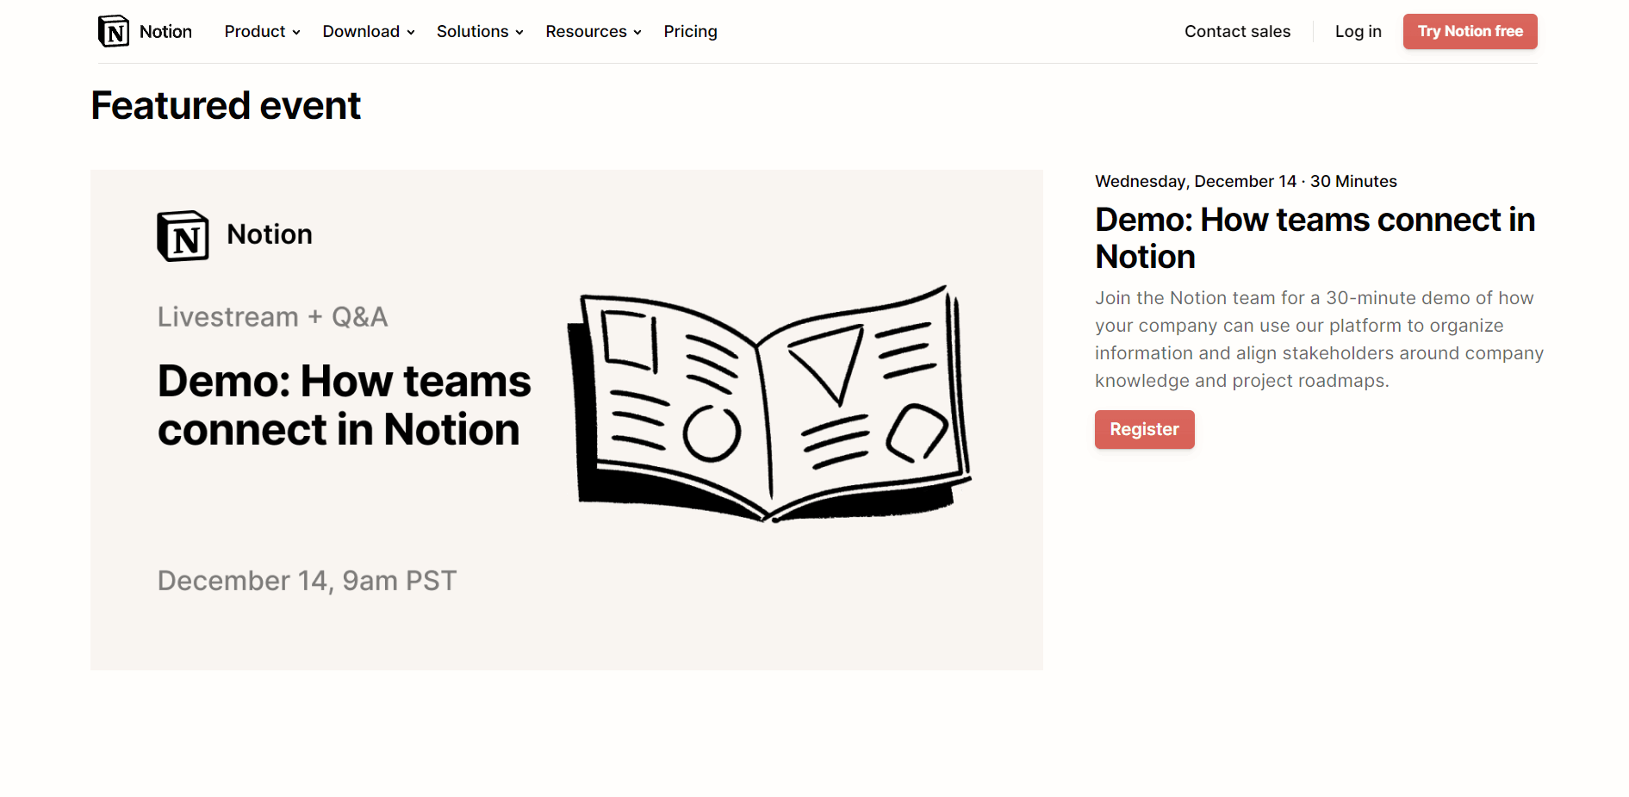Open the featured event banner image
Image resolution: width=1629 pixels, height=797 pixels.
(567, 420)
